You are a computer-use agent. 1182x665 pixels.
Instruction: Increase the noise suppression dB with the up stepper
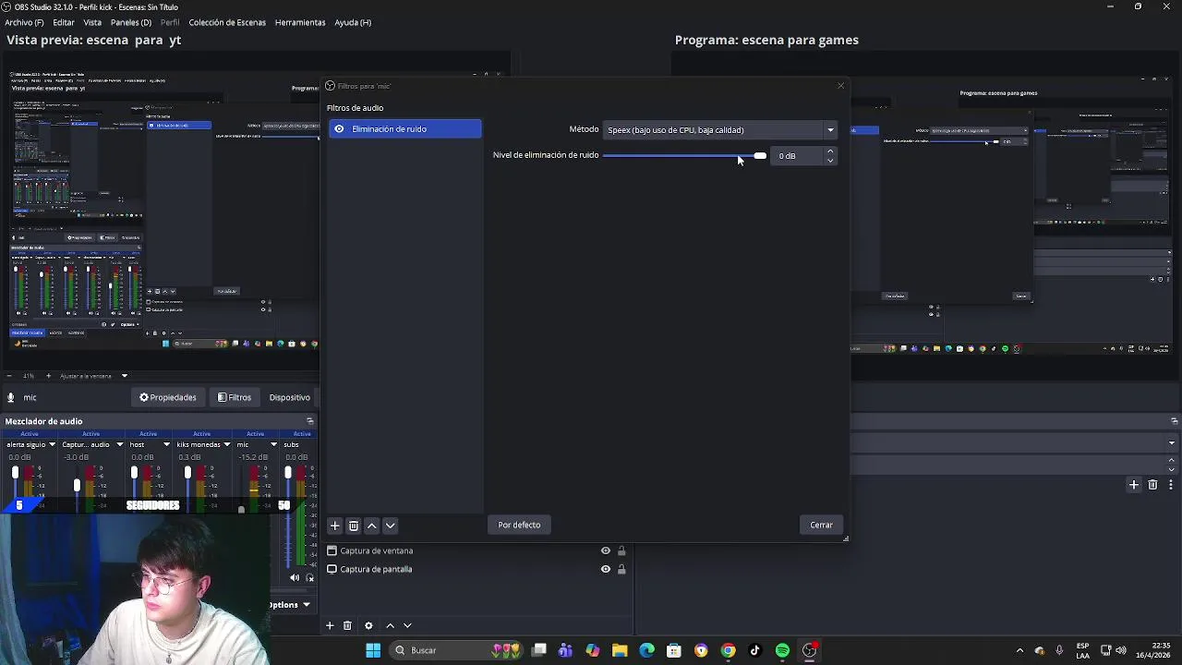(x=830, y=151)
